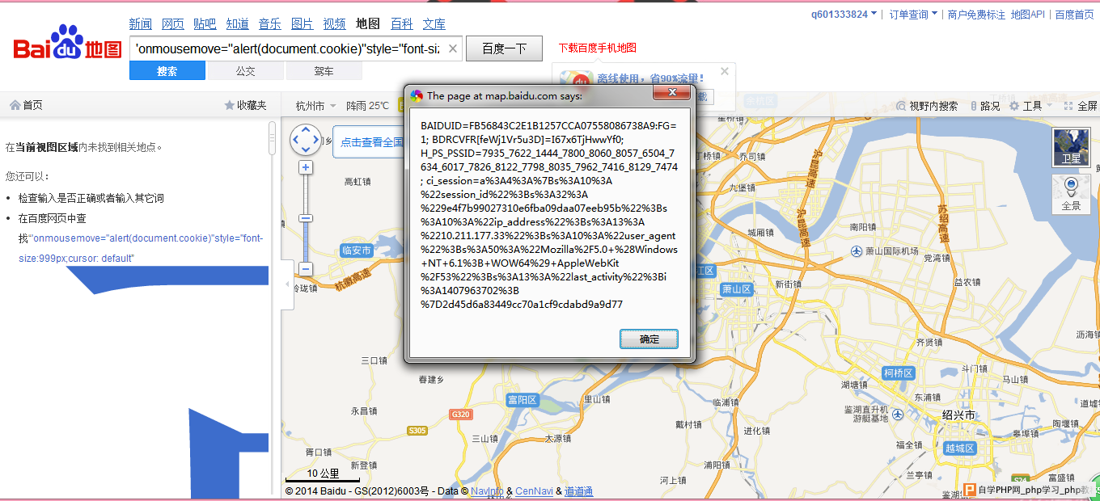Click the 商户免费标注 link
The width and height of the screenshot is (1100, 501).
point(976,14)
